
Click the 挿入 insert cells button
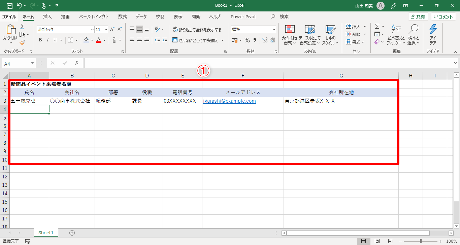(x=354, y=26)
